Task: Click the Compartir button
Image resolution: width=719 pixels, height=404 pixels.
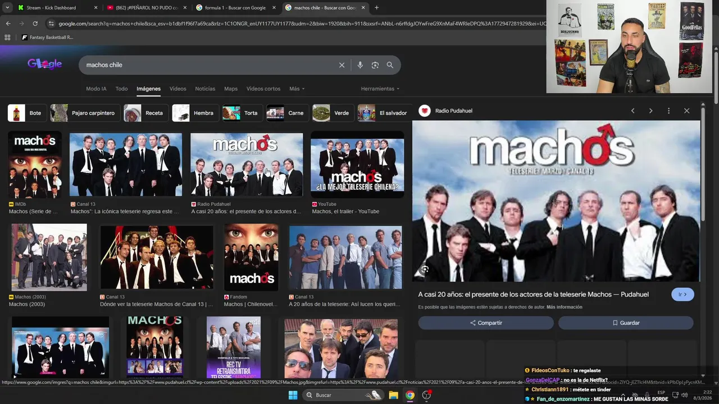Action: coord(486,323)
